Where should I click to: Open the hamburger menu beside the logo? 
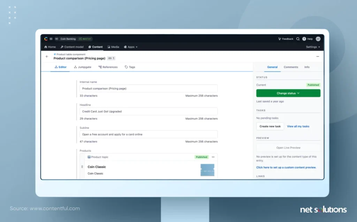pyautogui.click(x=51, y=39)
